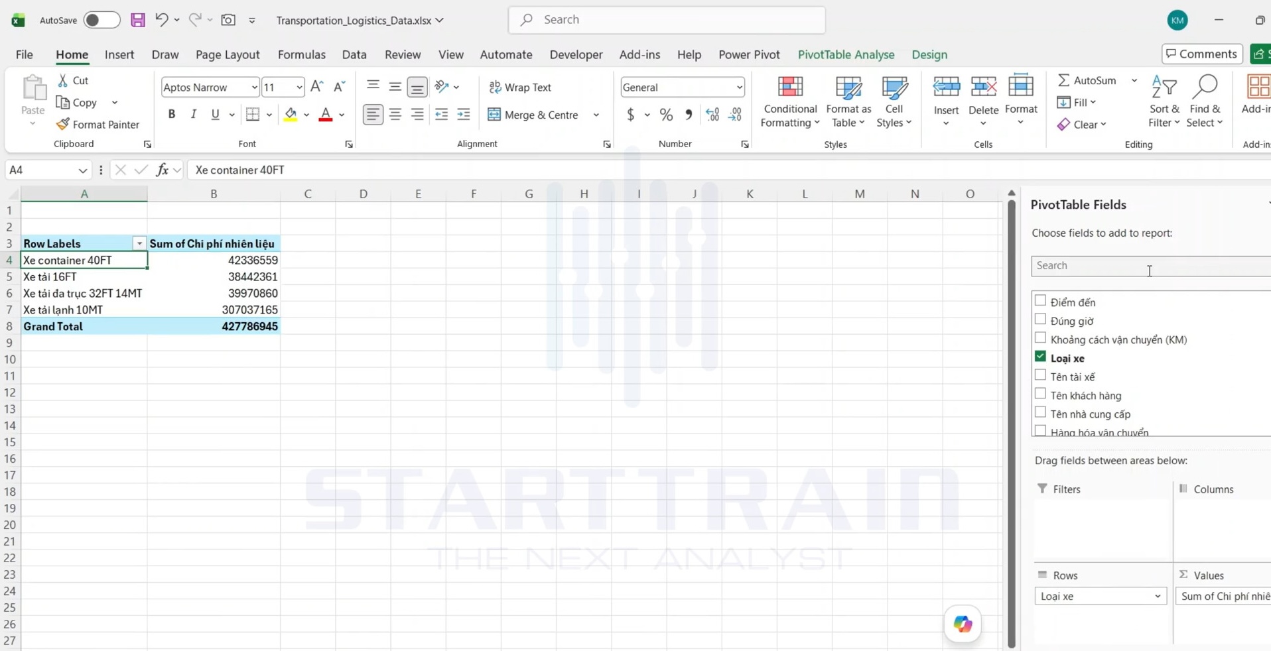Open the number format General dropdown
Viewport: 1271px width, 651px height.
(x=739, y=87)
